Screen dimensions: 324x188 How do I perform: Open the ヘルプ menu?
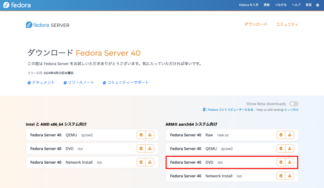tap(296, 5)
